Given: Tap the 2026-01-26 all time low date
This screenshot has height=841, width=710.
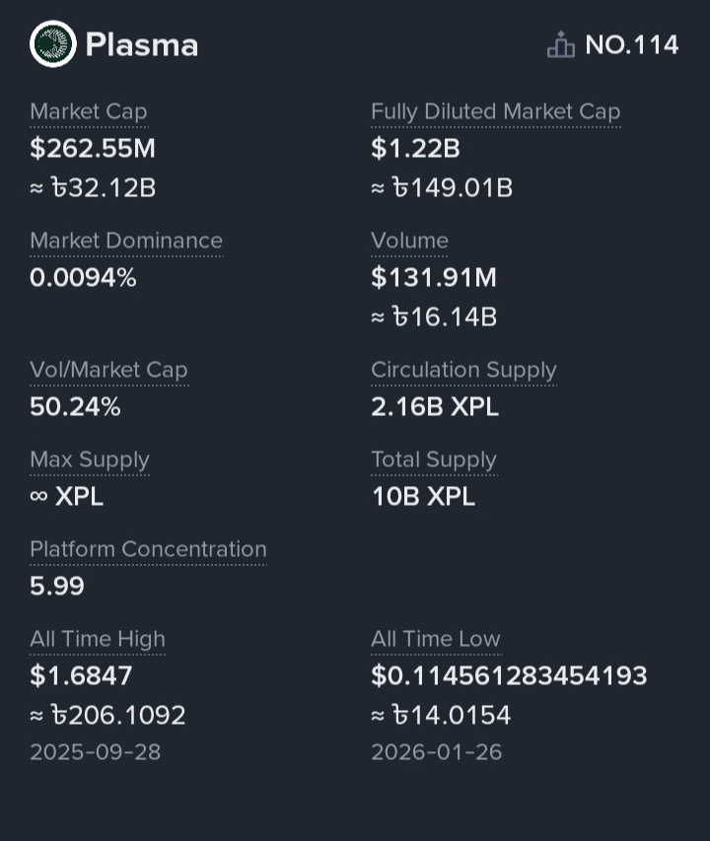Looking at the screenshot, I should (436, 753).
